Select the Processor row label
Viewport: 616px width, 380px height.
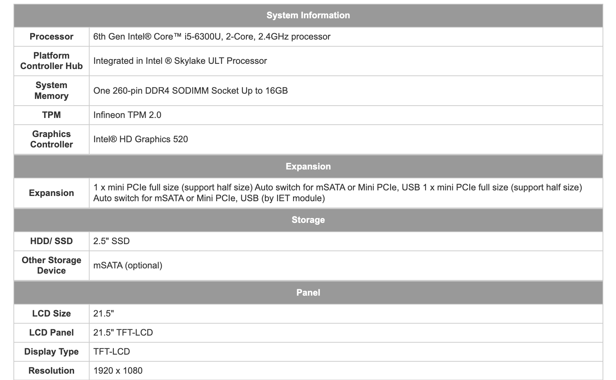point(52,37)
